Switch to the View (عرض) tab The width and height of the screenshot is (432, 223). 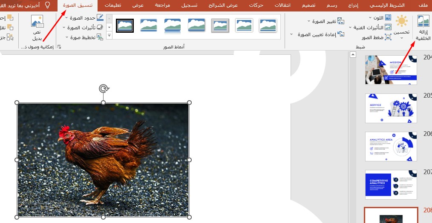pos(138,5)
